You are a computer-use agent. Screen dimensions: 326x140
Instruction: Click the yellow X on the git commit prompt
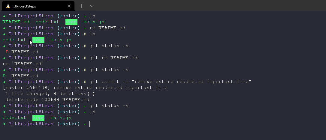point(85,82)
